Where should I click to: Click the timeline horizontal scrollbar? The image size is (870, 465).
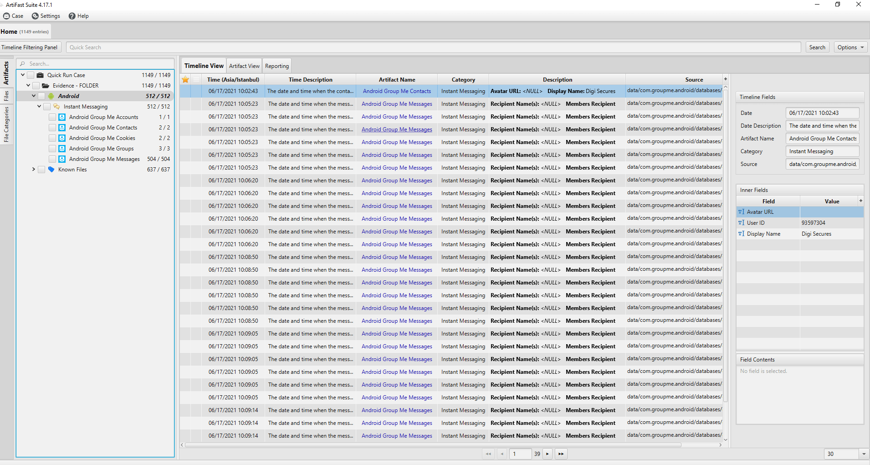433,445
